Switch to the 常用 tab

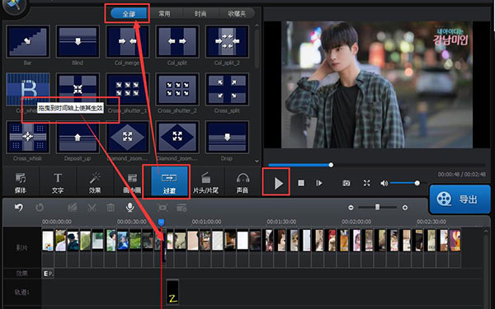click(x=164, y=13)
